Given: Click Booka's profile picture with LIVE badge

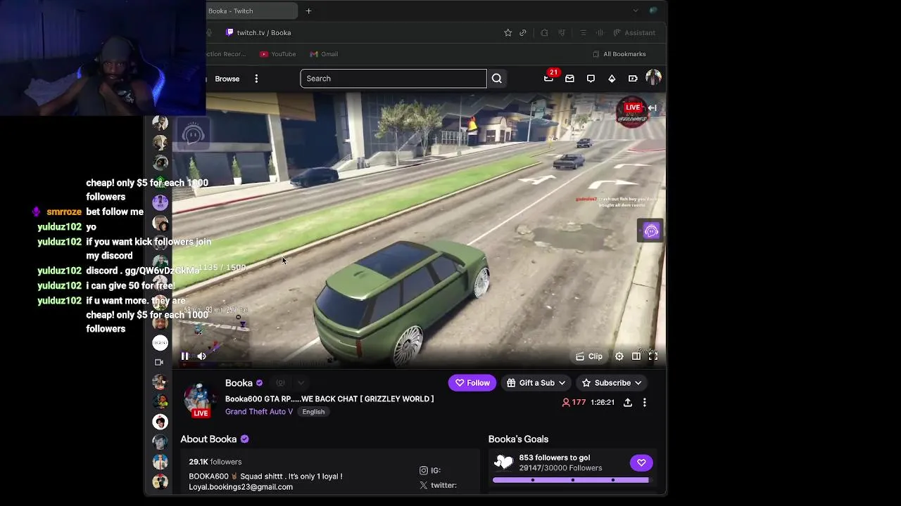Looking at the screenshot, I should pyautogui.click(x=199, y=399).
